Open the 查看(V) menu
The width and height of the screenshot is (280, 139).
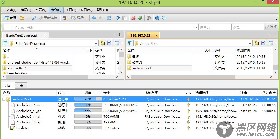(x=41, y=10)
